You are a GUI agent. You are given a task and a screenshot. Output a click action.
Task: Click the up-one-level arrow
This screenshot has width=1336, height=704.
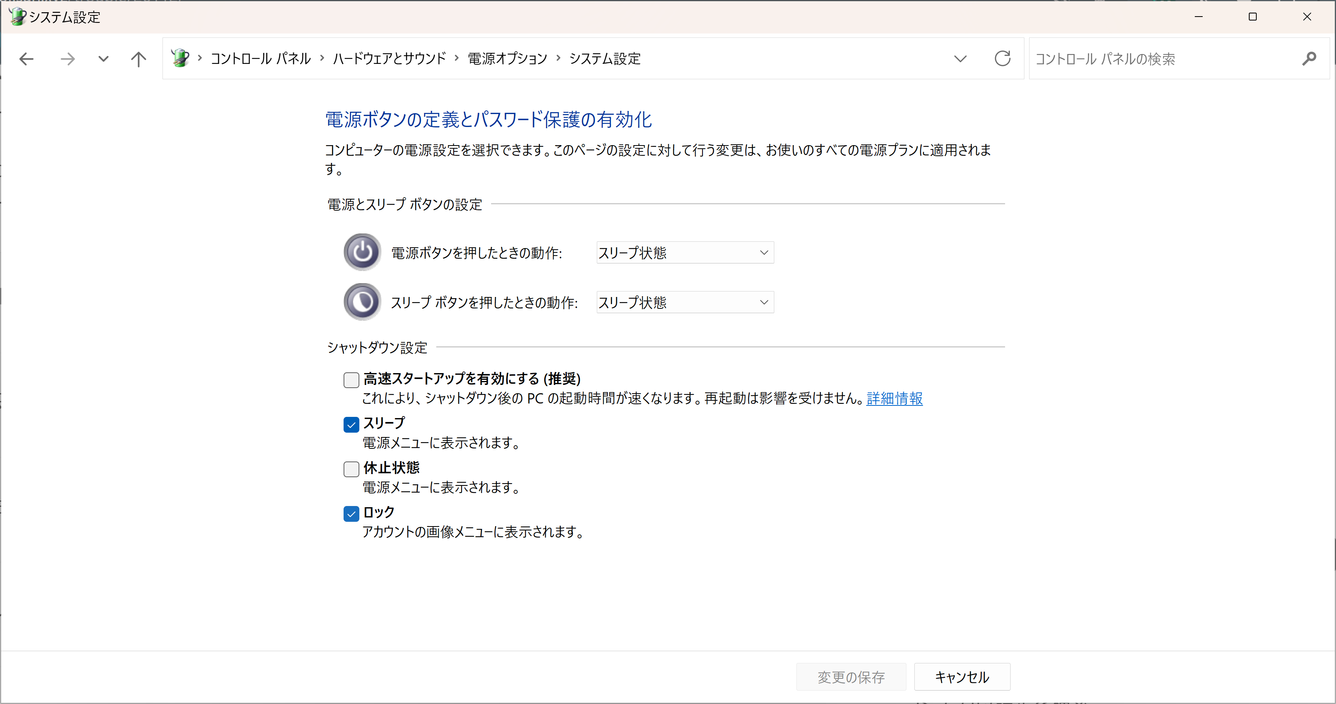(138, 59)
